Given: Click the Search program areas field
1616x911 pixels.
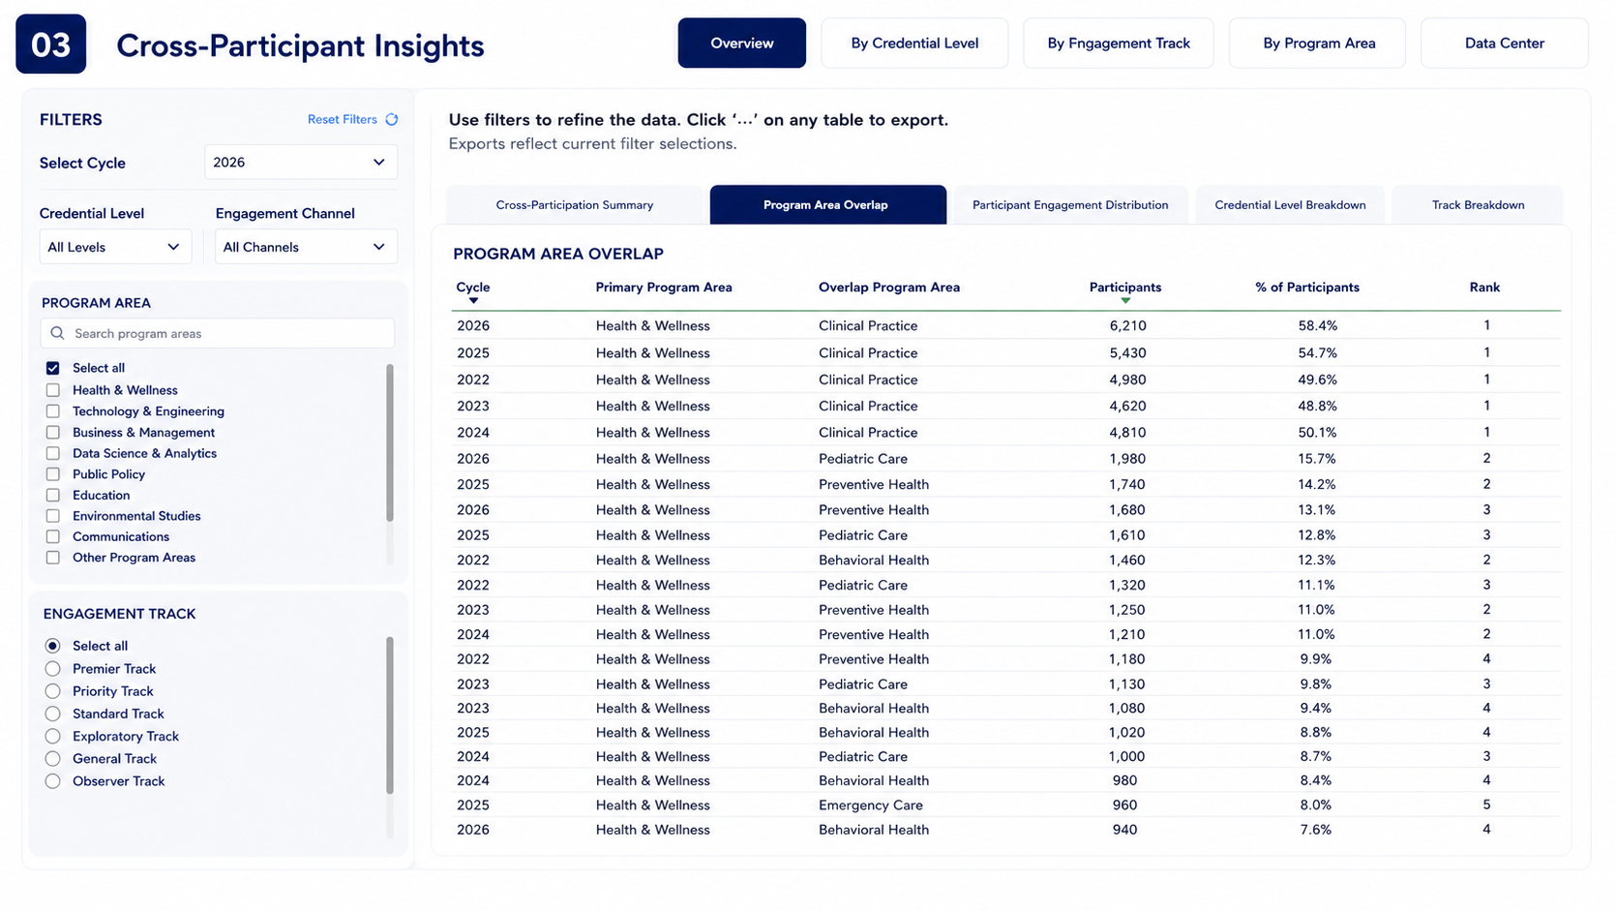Looking at the screenshot, I should click(218, 333).
